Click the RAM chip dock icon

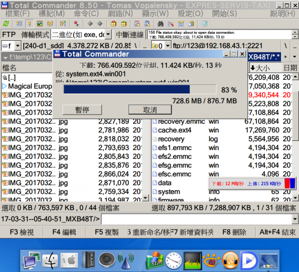88,260
